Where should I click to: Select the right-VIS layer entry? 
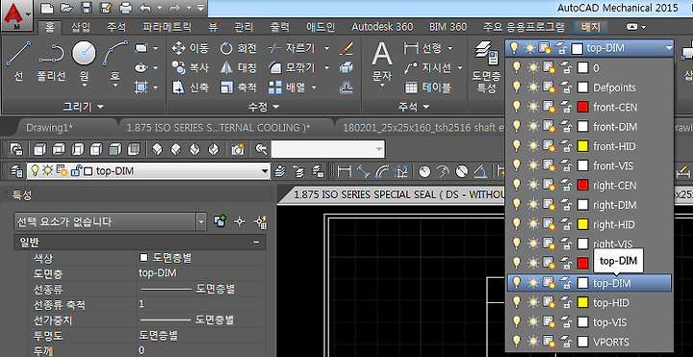[589, 243]
